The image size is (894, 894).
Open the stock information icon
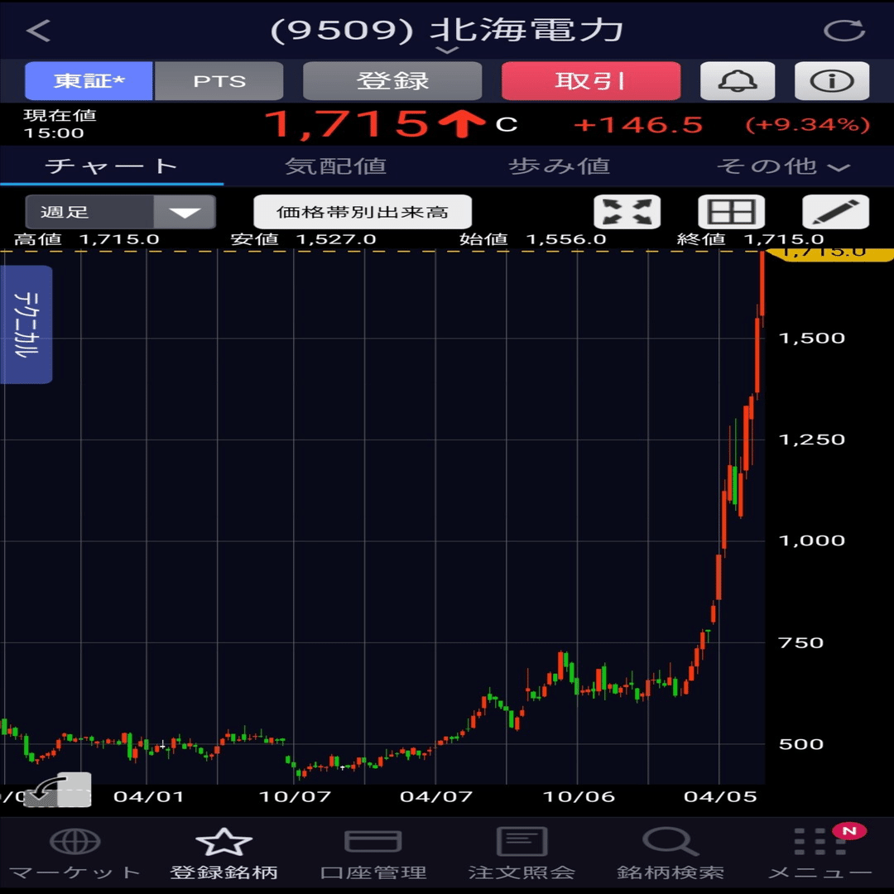point(832,81)
